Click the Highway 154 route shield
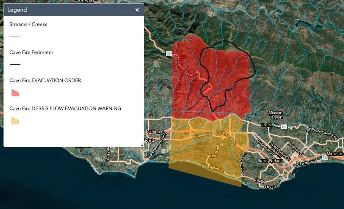Image resolution: width=344 pixels, height=209 pixels. [x=169, y=53]
